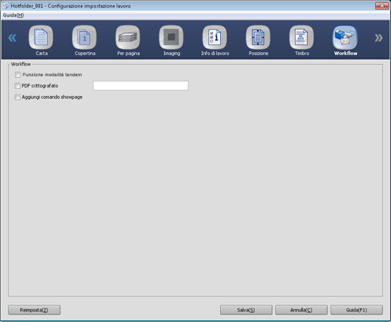The image size is (391, 322).
Task: Select the Per pagina icon
Action: click(128, 38)
